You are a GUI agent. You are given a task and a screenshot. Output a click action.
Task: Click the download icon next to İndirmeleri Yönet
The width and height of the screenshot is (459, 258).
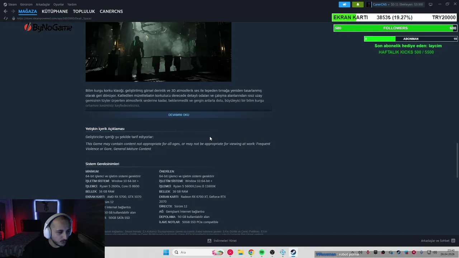[x=209, y=241]
